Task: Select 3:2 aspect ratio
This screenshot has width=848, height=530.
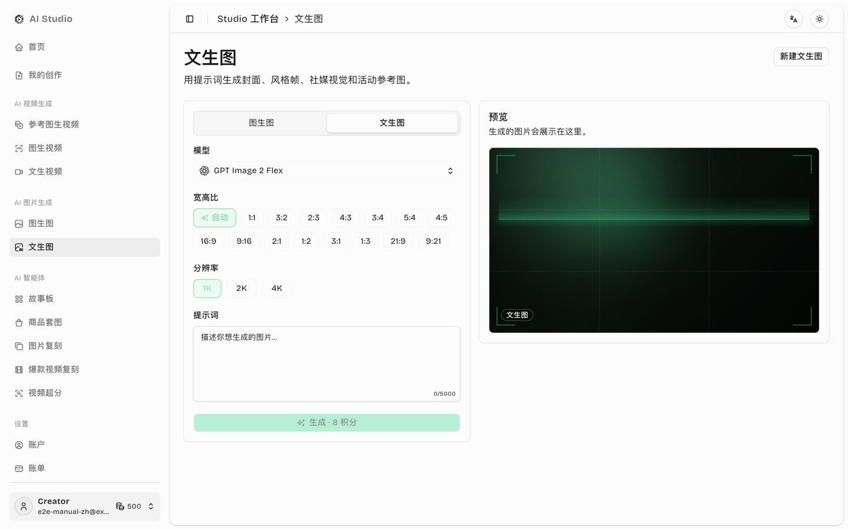Action: tap(281, 218)
